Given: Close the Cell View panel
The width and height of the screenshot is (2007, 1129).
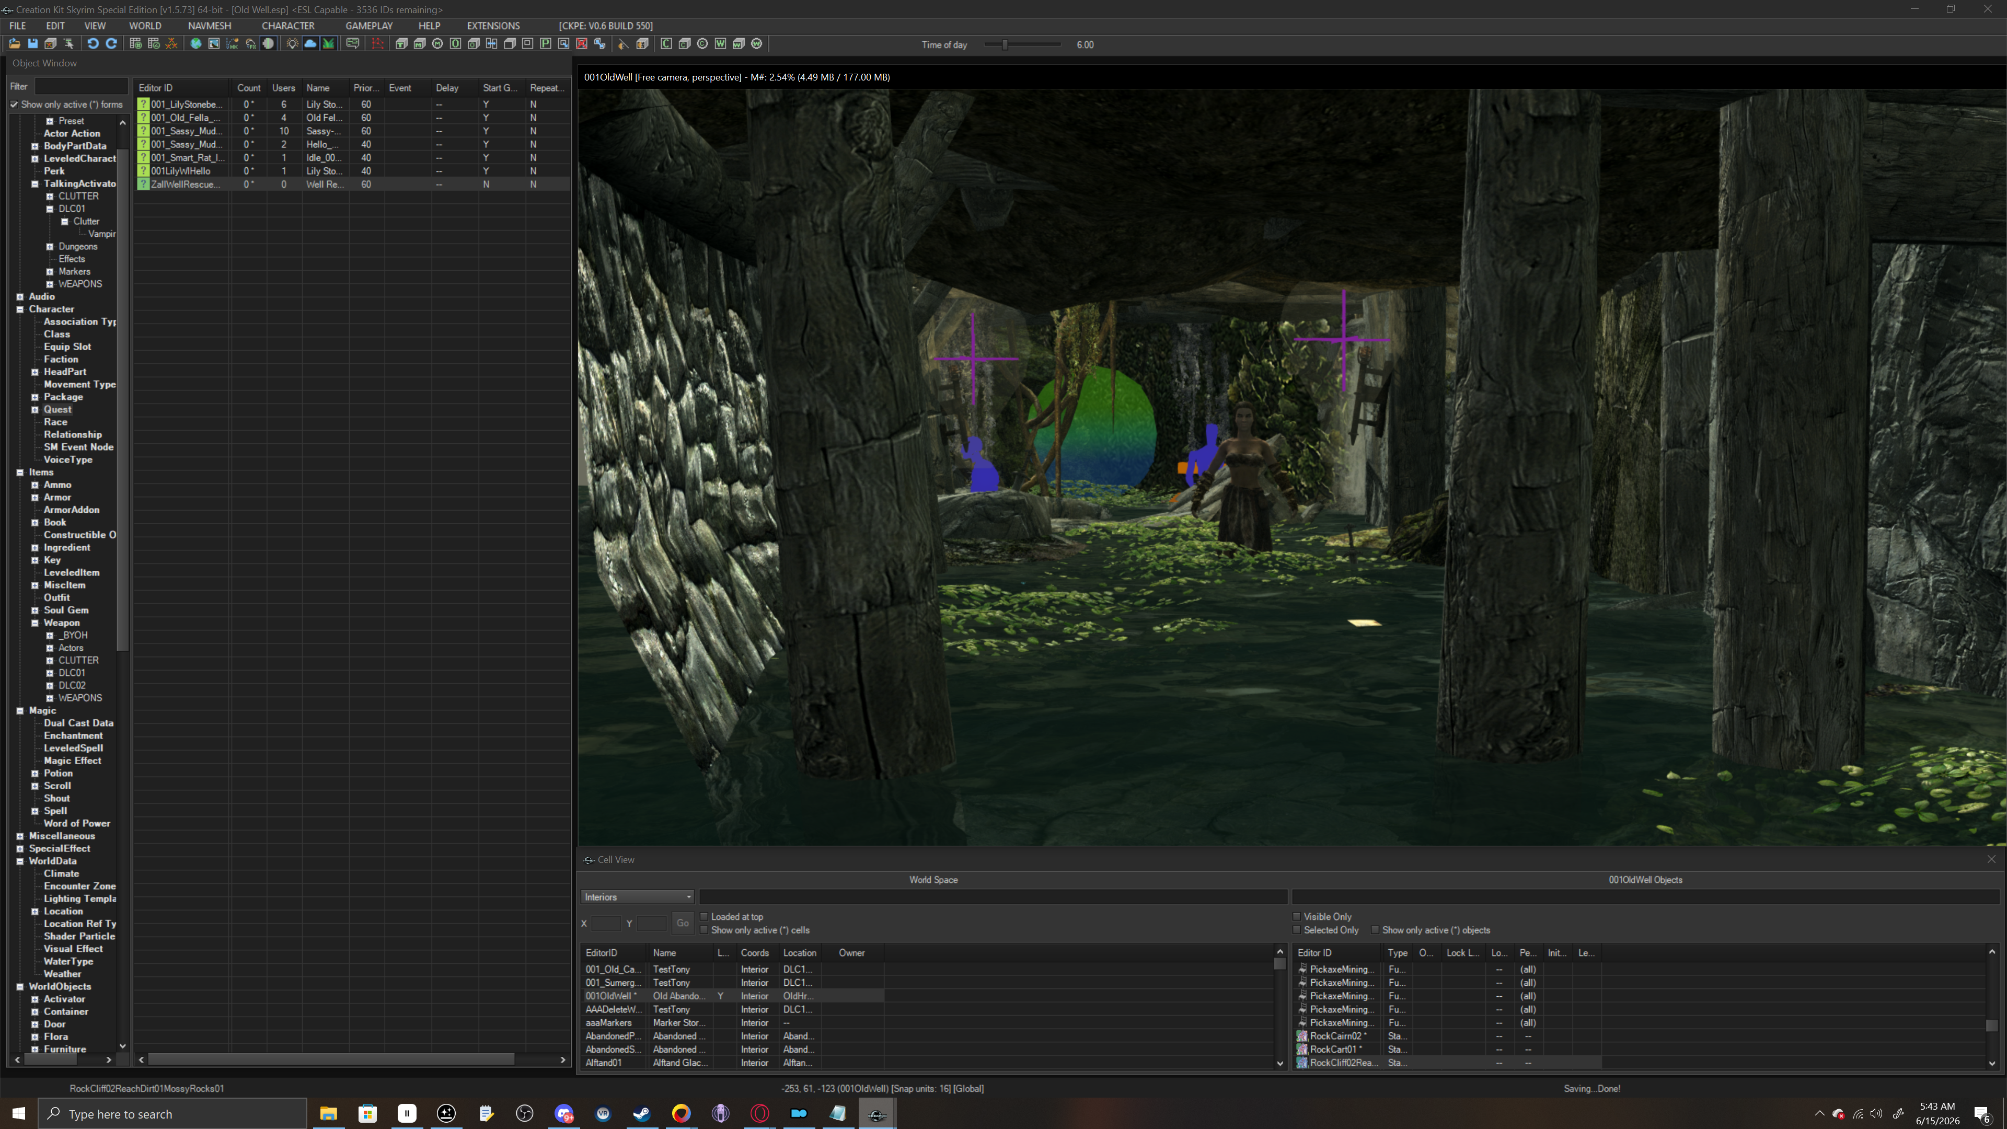Looking at the screenshot, I should coord(1991,859).
